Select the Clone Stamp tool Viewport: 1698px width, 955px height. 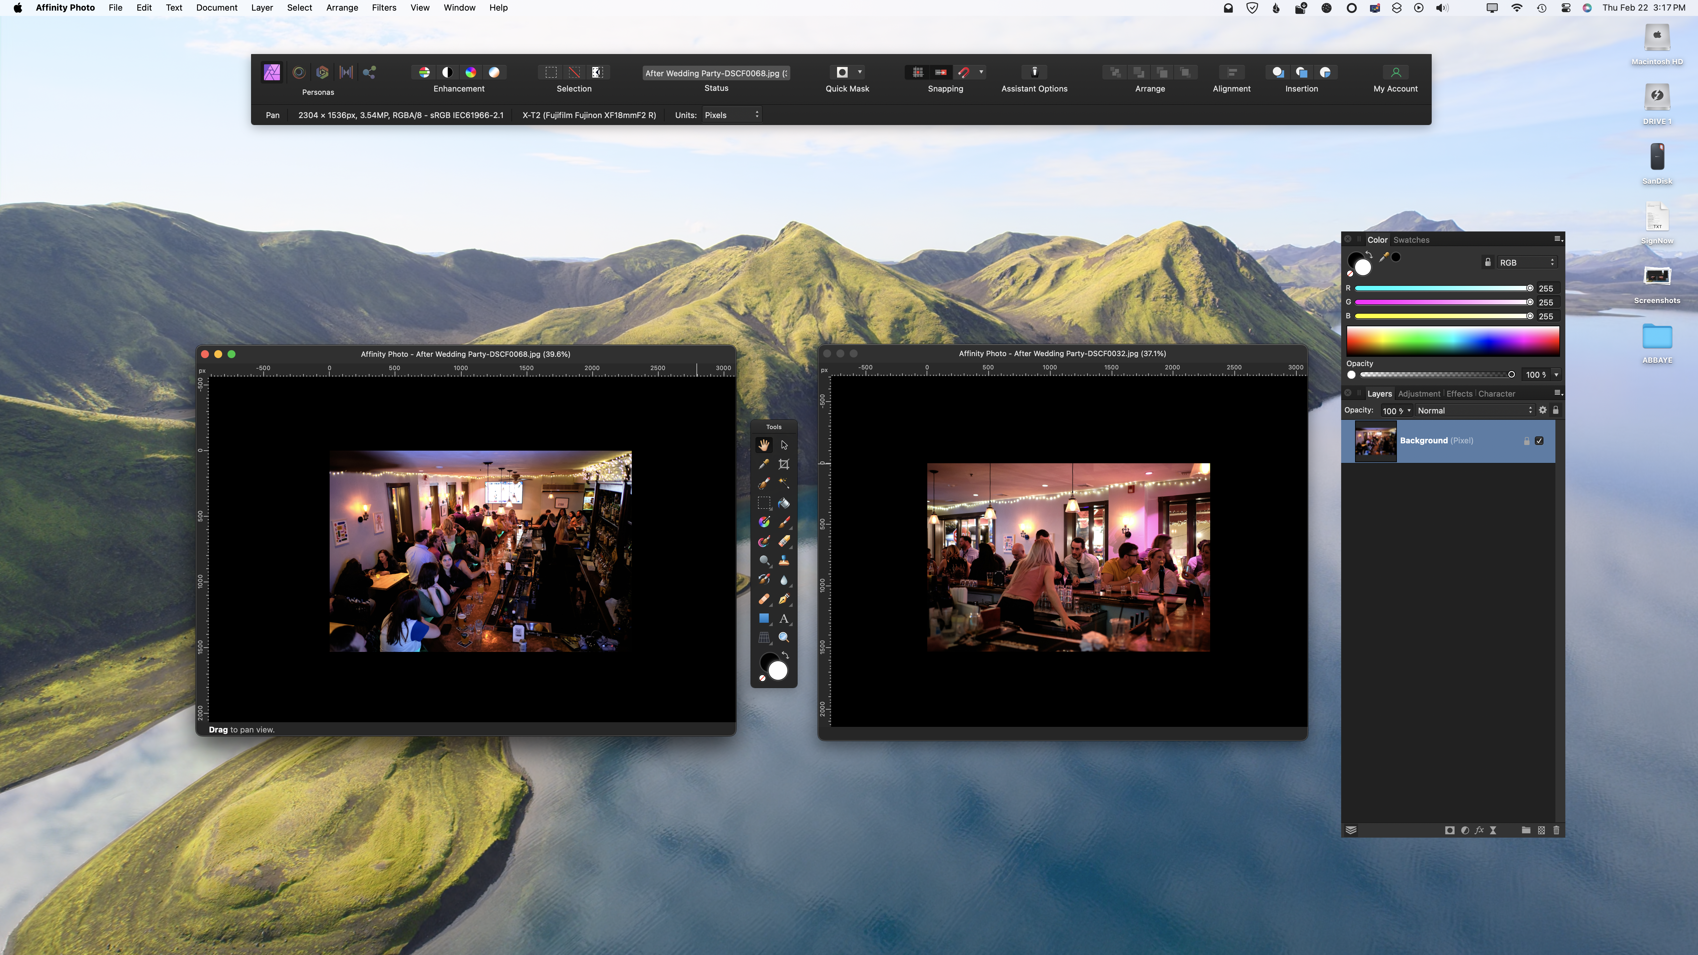click(x=784, y=561)
